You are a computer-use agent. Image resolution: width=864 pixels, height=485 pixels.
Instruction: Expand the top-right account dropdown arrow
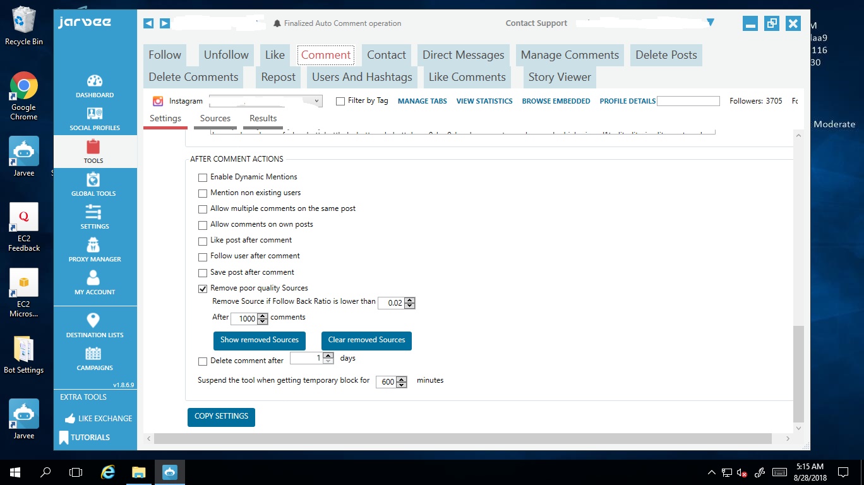click(x=711, y=23)
